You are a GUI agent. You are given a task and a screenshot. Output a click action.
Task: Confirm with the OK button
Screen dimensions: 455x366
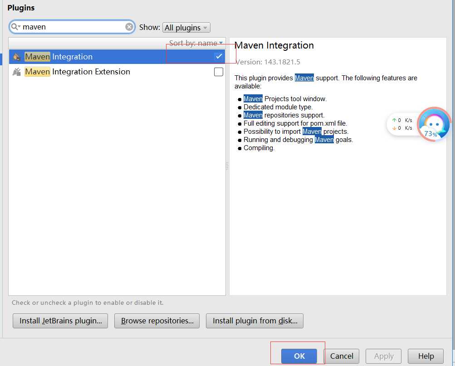(299, 356)
